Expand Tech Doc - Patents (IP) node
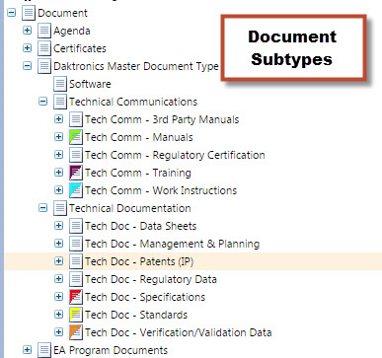 click(59, 261)
